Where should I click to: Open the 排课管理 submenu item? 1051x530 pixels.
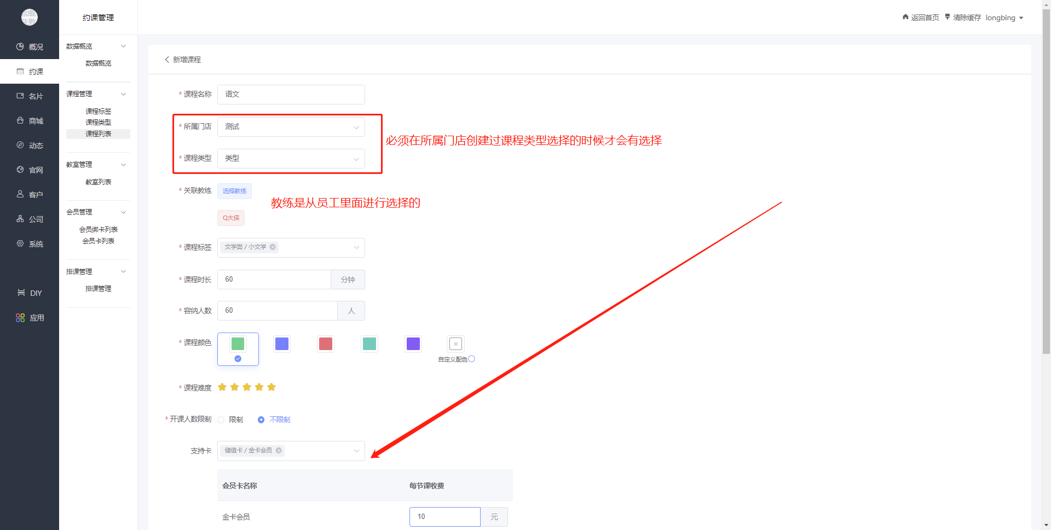(99, 289)
